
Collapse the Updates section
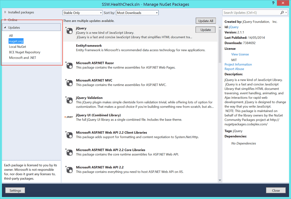pyautogui.click(x=5, y=27)
